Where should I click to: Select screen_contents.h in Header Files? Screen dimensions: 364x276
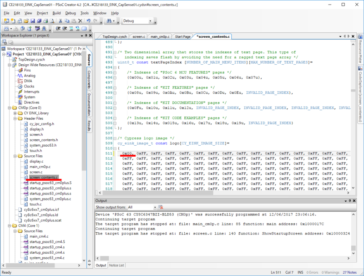(44, 140)
